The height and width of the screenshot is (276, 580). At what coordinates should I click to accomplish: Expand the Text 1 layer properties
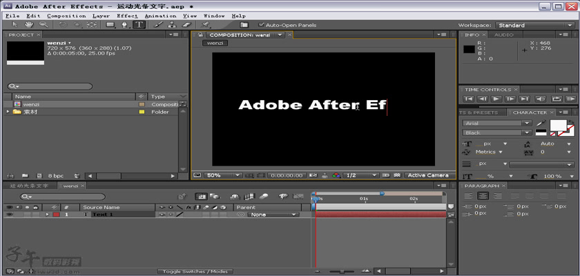[x=47, y=215]
